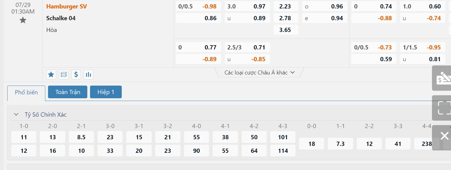Collapse the Tỷ Số Chính Xác section

pyautogui.click(x=16, y=115)
